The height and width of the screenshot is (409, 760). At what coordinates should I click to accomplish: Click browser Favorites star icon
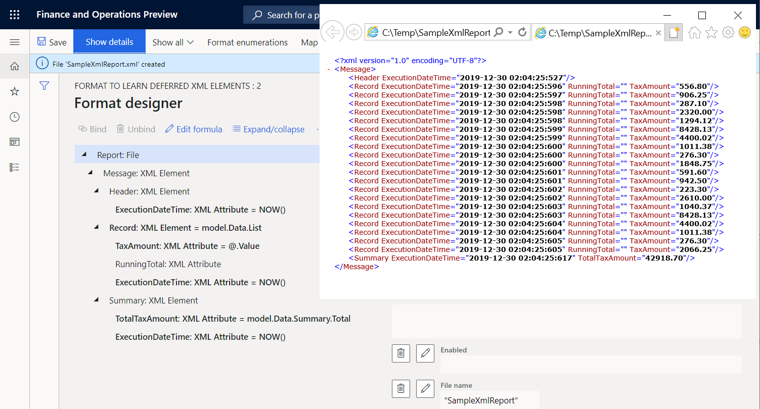[x=711, y=32]
